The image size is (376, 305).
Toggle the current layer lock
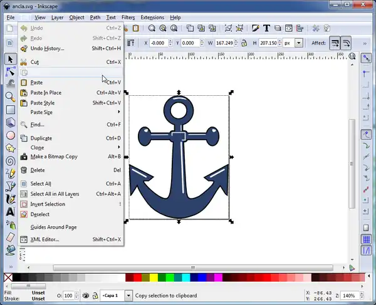(95, 296)
